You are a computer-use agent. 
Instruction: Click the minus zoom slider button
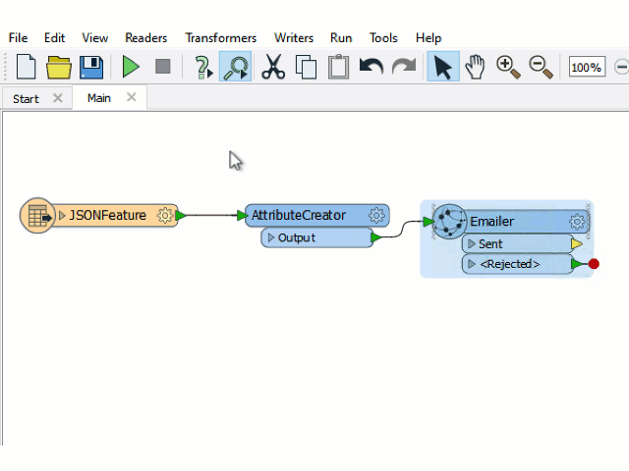(x=621, y=67)
